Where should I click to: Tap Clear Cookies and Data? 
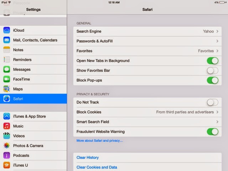(x=97, y=167)
